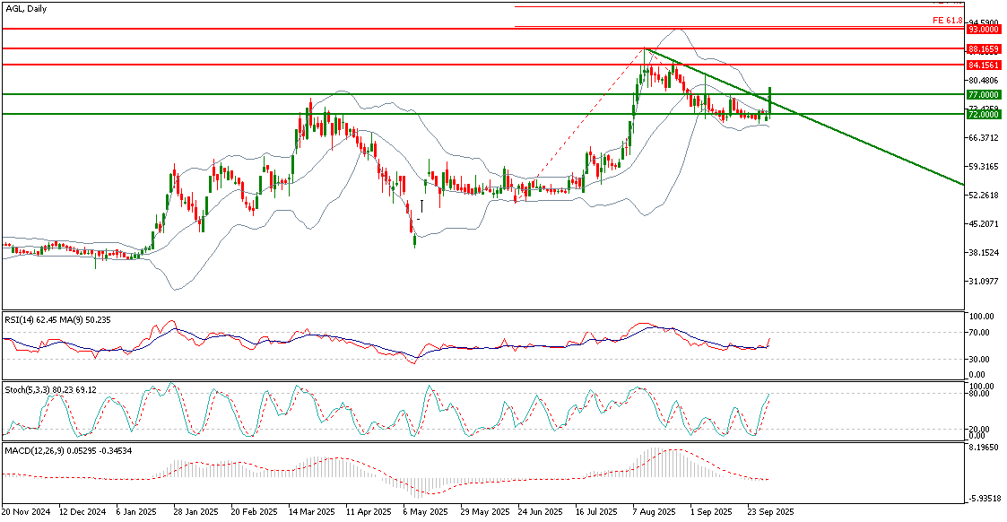Click the 20 Nov 2024 date label
This screenshot has height=522, width=1007.
[x=25, y=512]
